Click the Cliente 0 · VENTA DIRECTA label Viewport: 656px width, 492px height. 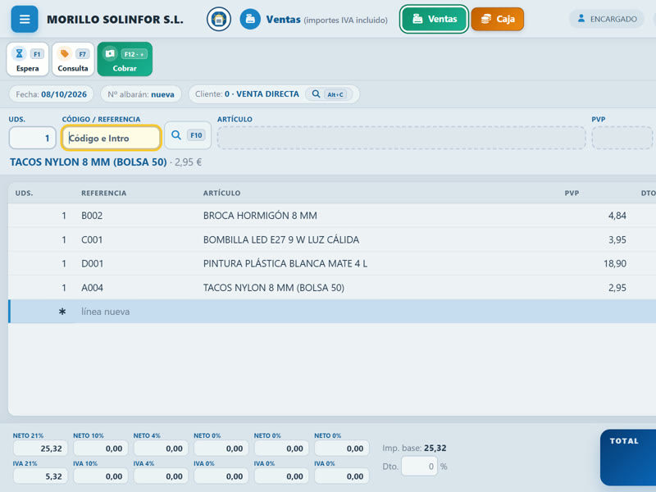(x=248, y=94)
